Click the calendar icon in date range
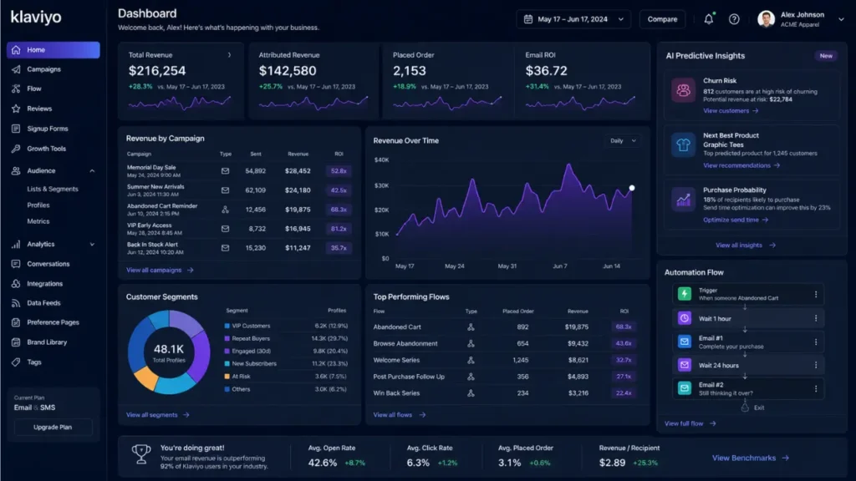 point(528,19)
